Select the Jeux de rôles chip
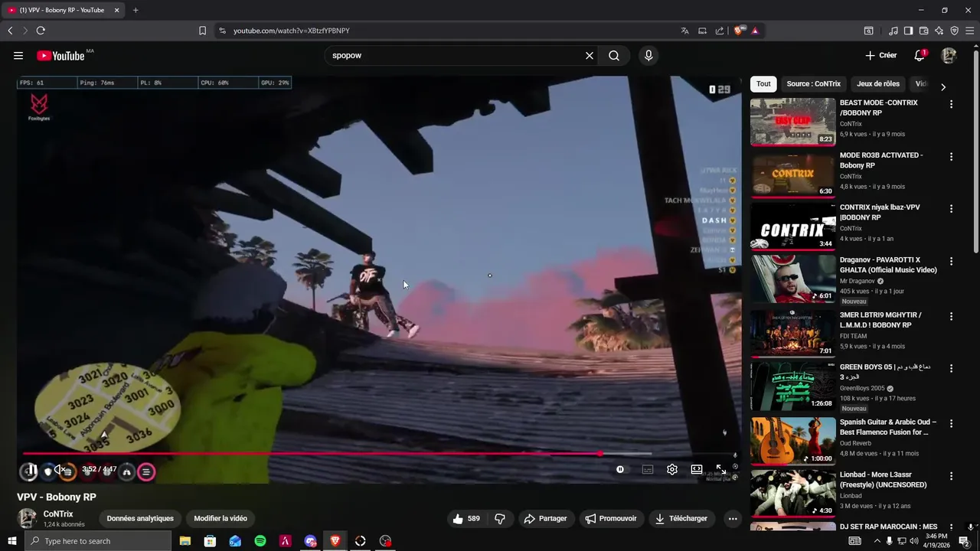This screenshot has width=980, height=551. point(878,83)
